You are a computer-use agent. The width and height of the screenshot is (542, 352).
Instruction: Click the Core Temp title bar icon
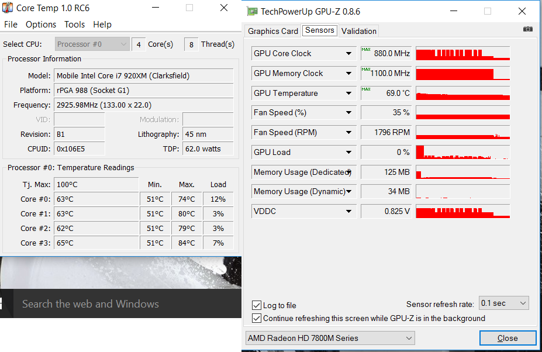[8, 8]
